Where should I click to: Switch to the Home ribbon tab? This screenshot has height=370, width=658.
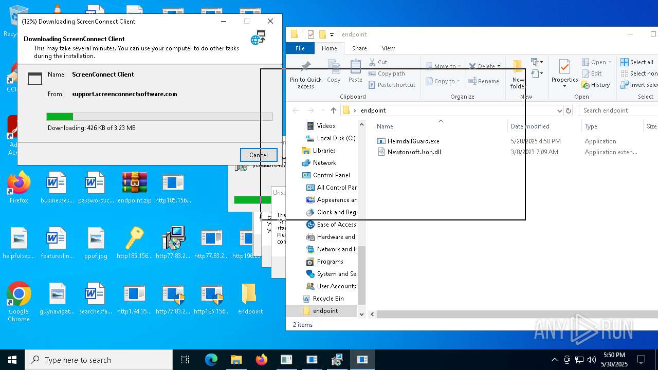(x=330, y=48)
